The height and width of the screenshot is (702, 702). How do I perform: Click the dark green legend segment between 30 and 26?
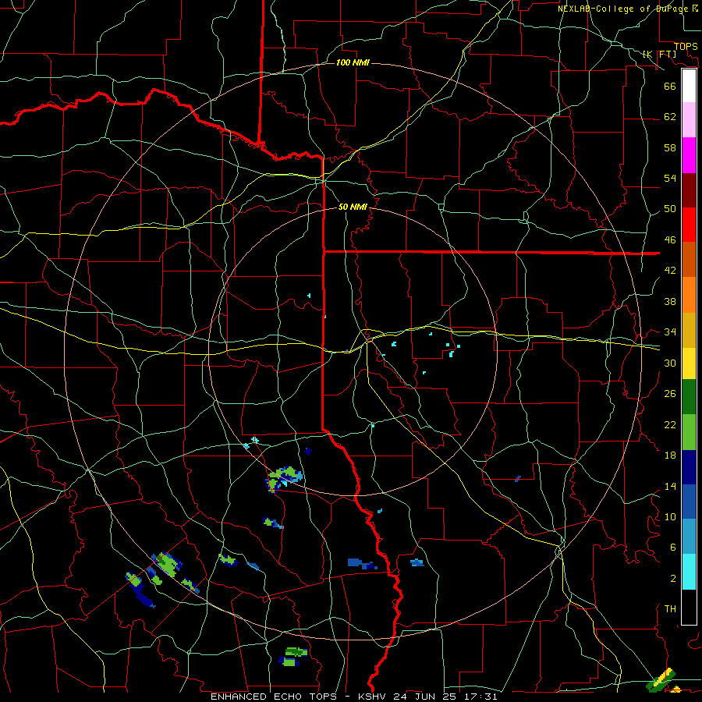(689, 397)
